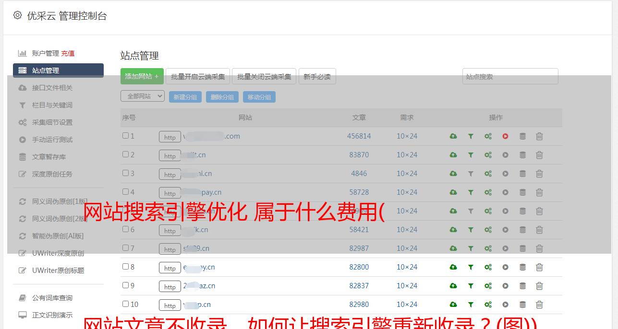618x329 pixels.
Task: Click the red 充值 recharge link
Action: pos(68,53)
